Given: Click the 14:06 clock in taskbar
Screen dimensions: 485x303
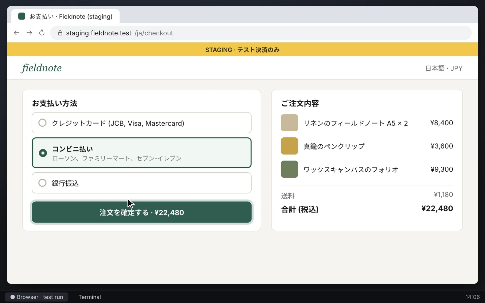Looking at the screenshot, I should [x=473, y=297].
